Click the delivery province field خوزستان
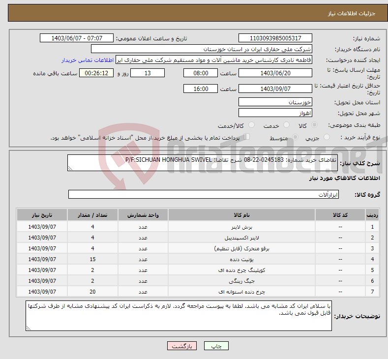The width and height of the screenshot is (388, 359). click(x=275, y=102)
